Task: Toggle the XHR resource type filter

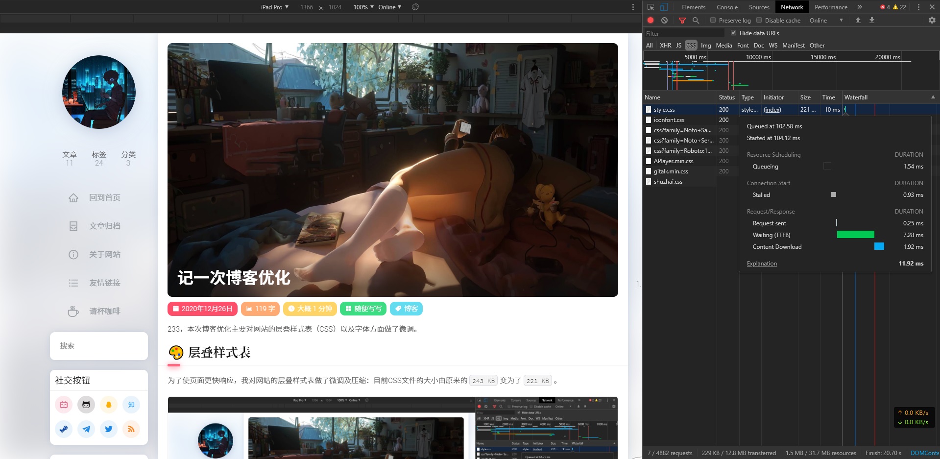Action: tap(665, 45)
